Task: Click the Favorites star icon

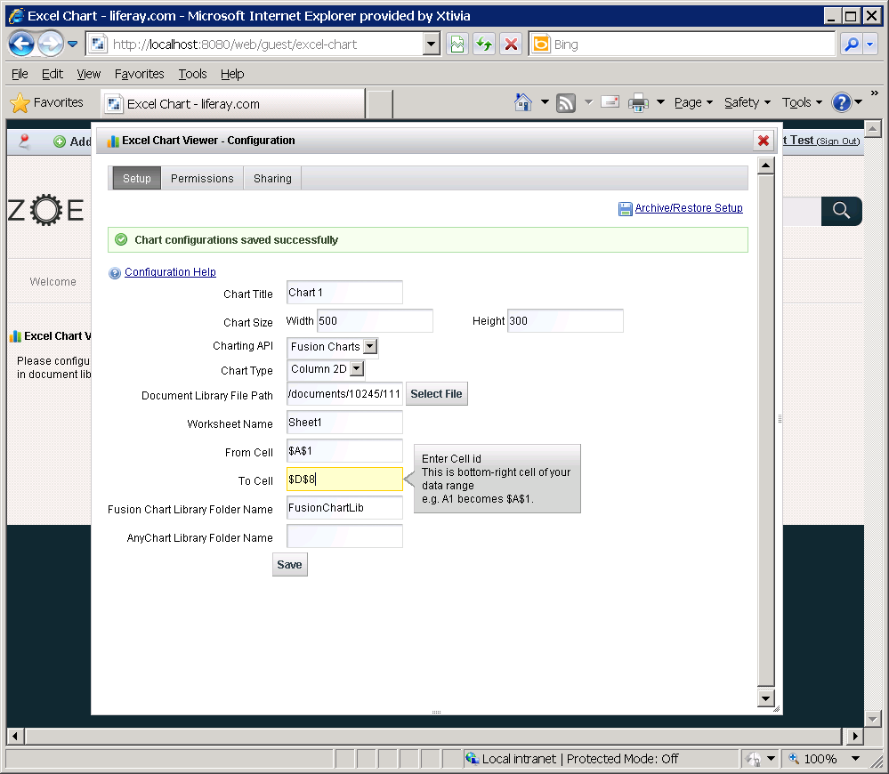Action: coord(20,103)
